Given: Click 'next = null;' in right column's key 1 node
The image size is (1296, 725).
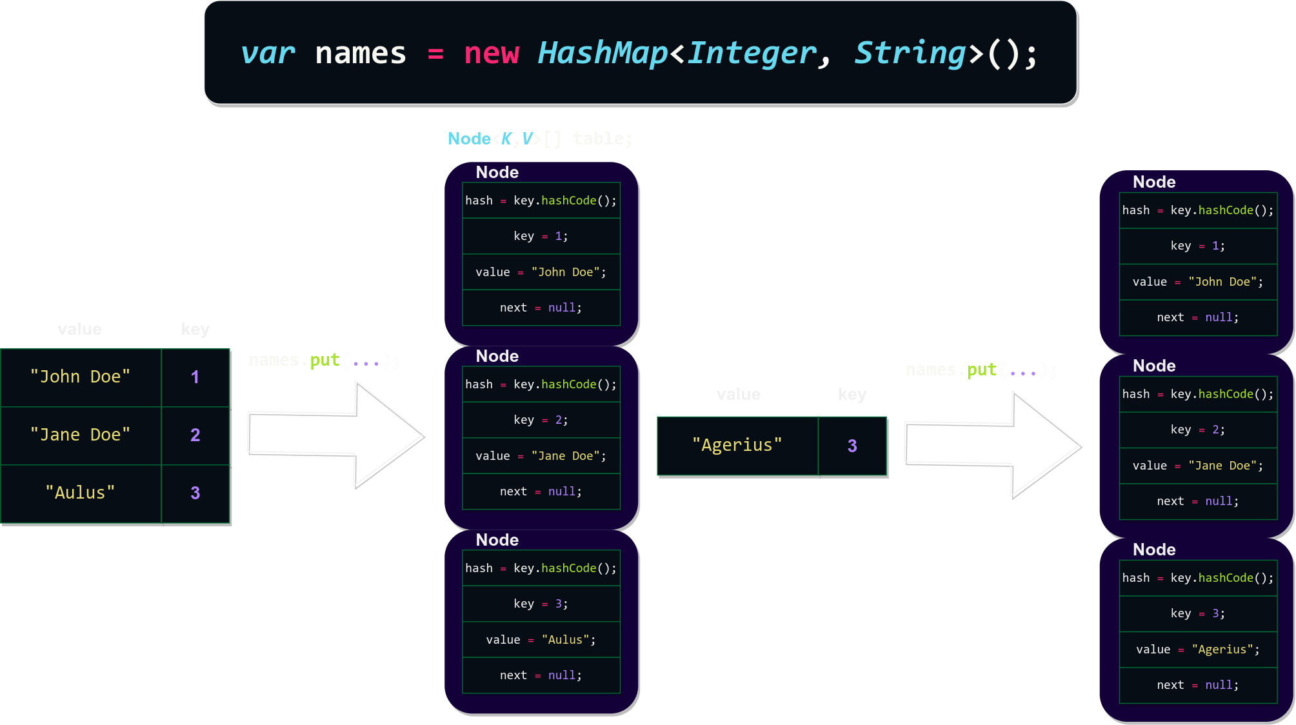Looking at the screenshot, I should (1198, 317).
